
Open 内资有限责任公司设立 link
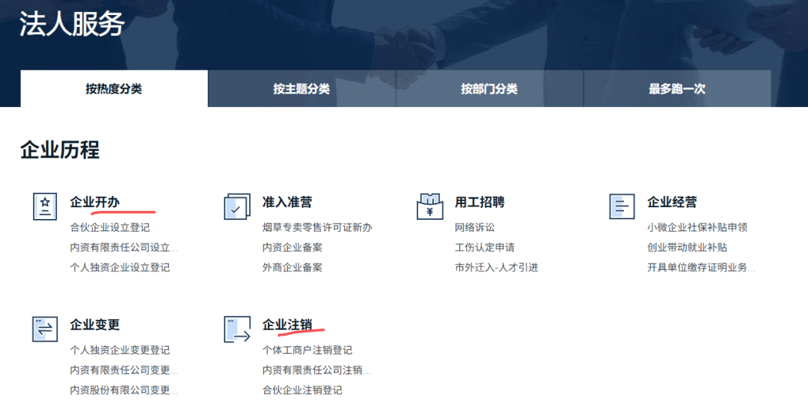click(x=123, y=248)
